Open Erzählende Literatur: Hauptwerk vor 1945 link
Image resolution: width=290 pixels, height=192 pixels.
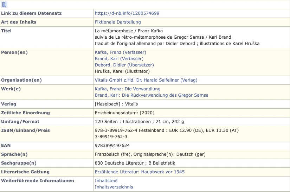[x=140, y=172]
